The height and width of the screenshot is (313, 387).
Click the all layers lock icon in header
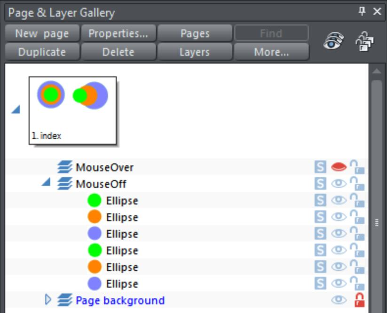coord(364,41)
